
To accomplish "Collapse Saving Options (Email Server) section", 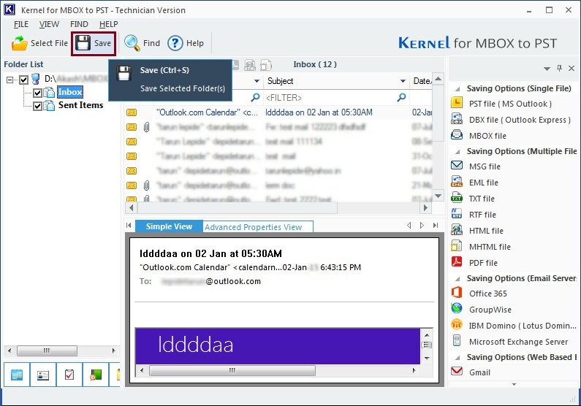I will [457, 279].
